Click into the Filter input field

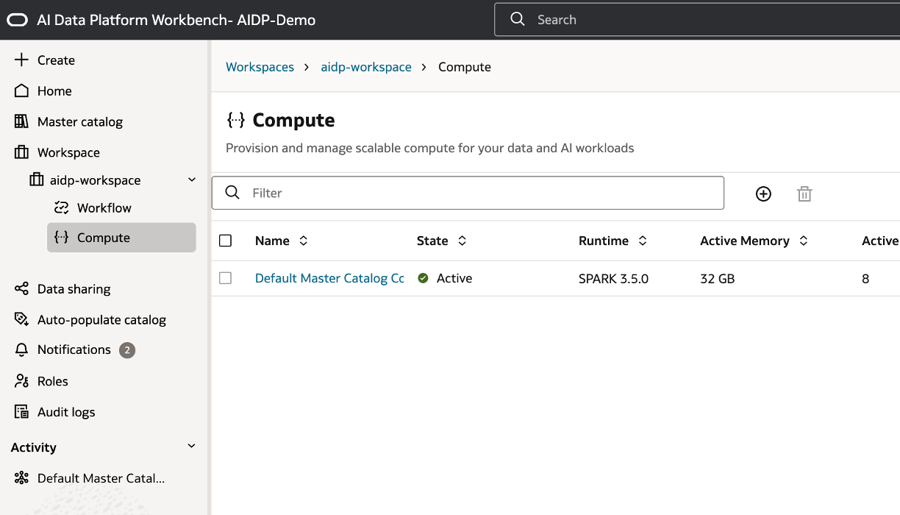(478, 193)
